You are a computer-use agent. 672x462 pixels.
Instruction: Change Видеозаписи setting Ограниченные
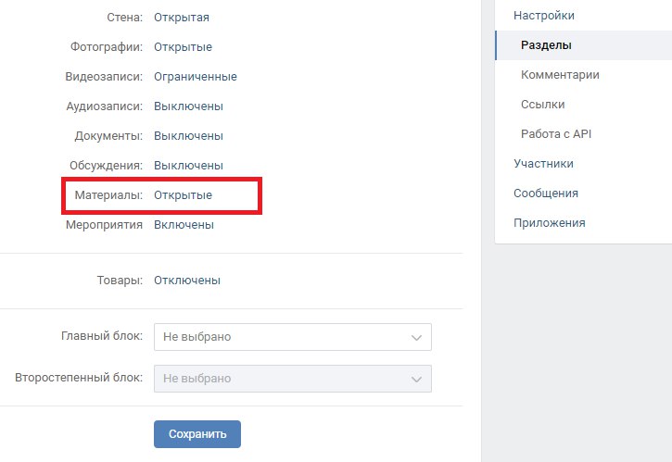tap(195, 76)
